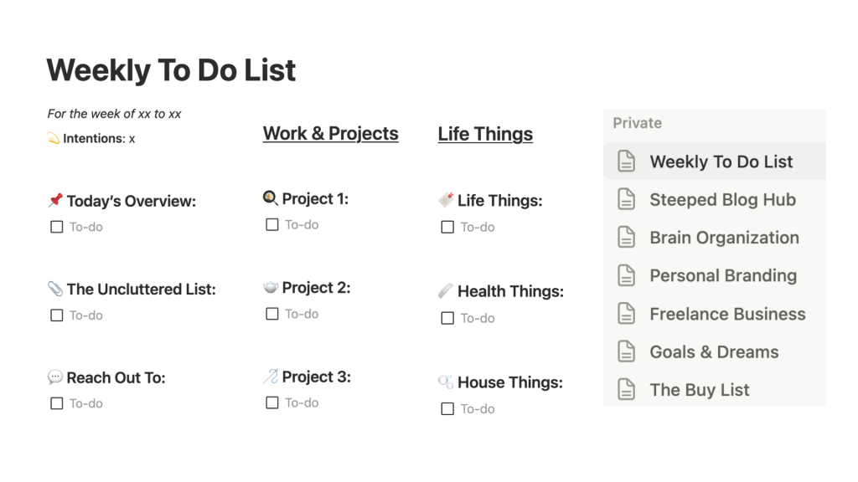Click the Weekly To Do List page title
The width and height of the screenshot is (858, 482).
pos(171,70)
